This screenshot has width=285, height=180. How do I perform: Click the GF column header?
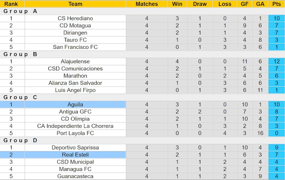pyautogui.click(x=245, y=4)
